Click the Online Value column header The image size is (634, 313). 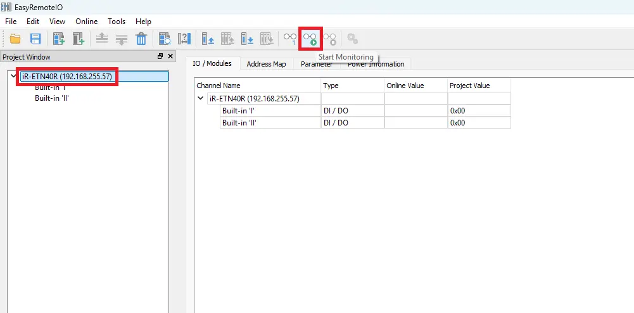tap(405, 86)
